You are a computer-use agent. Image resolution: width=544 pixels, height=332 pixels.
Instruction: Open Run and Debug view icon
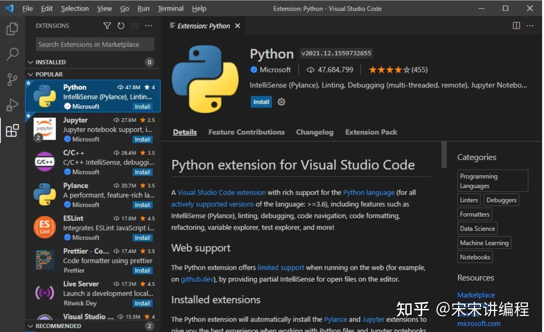click(x=12, y=105)
